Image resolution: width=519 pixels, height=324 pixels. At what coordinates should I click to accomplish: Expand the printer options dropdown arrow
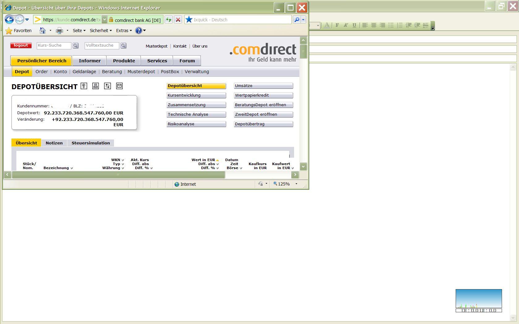point(67,31)
